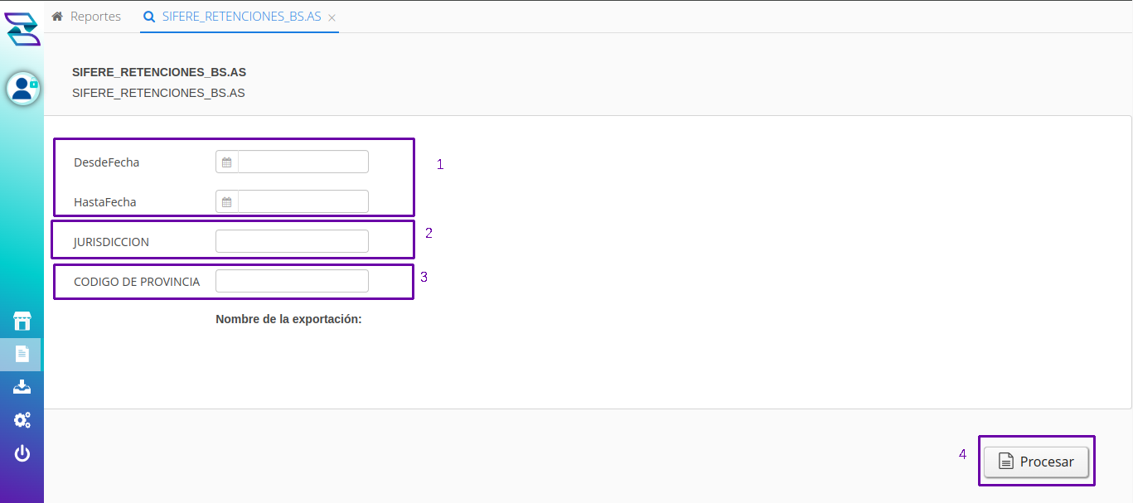Close the SIFERE_RETENCIONES_BS.AS tab
This screenshot has height=503, width=1133.
point(332,17)
